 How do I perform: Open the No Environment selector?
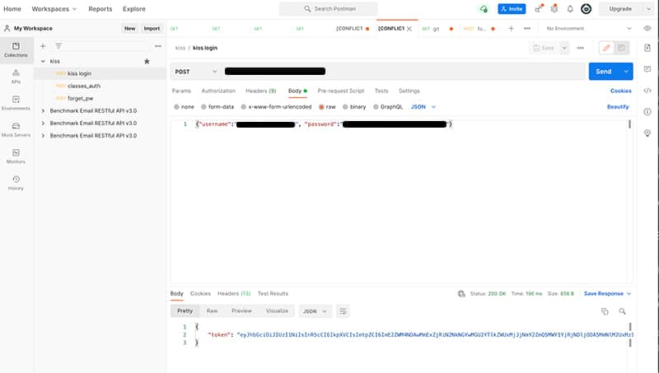(588, 29)
